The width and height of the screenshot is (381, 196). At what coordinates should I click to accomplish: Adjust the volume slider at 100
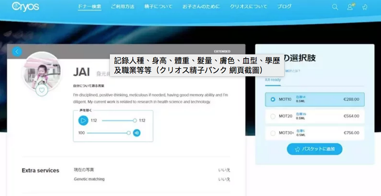click(x=108, y=133)
